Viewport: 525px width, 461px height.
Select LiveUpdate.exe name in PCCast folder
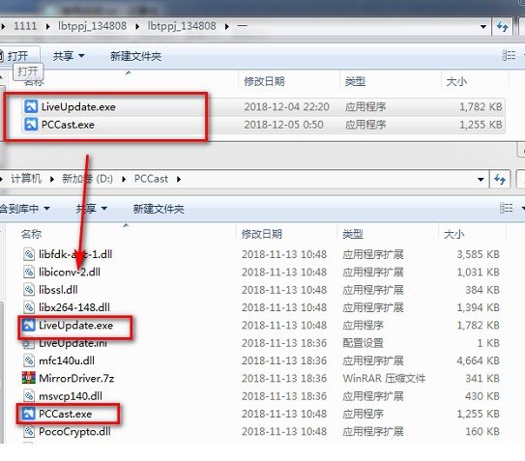75,326
